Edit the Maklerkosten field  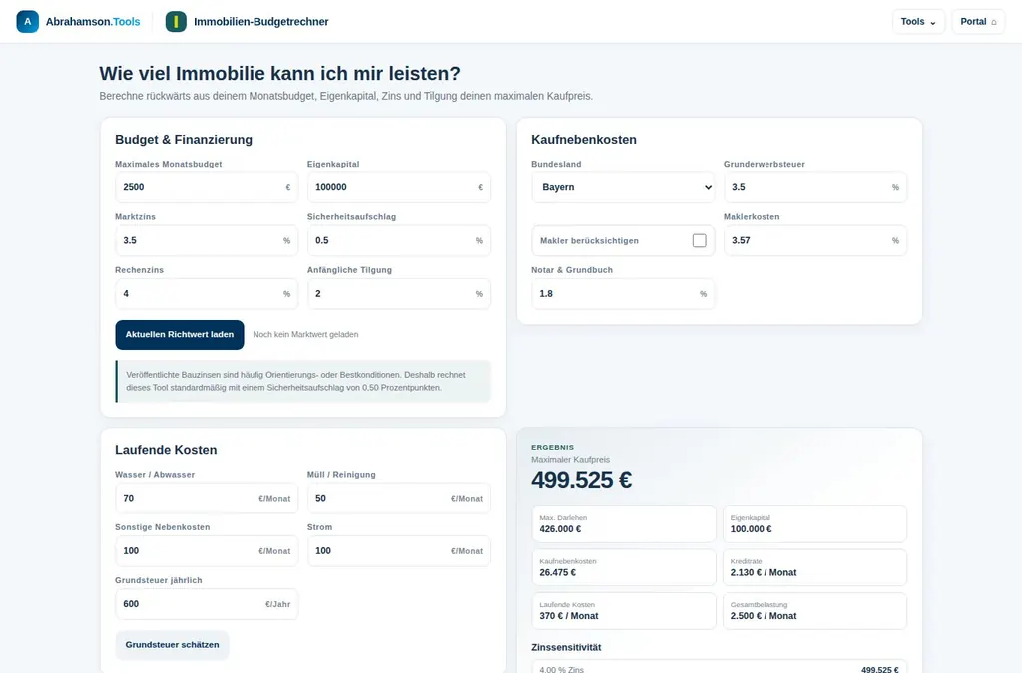815,241
